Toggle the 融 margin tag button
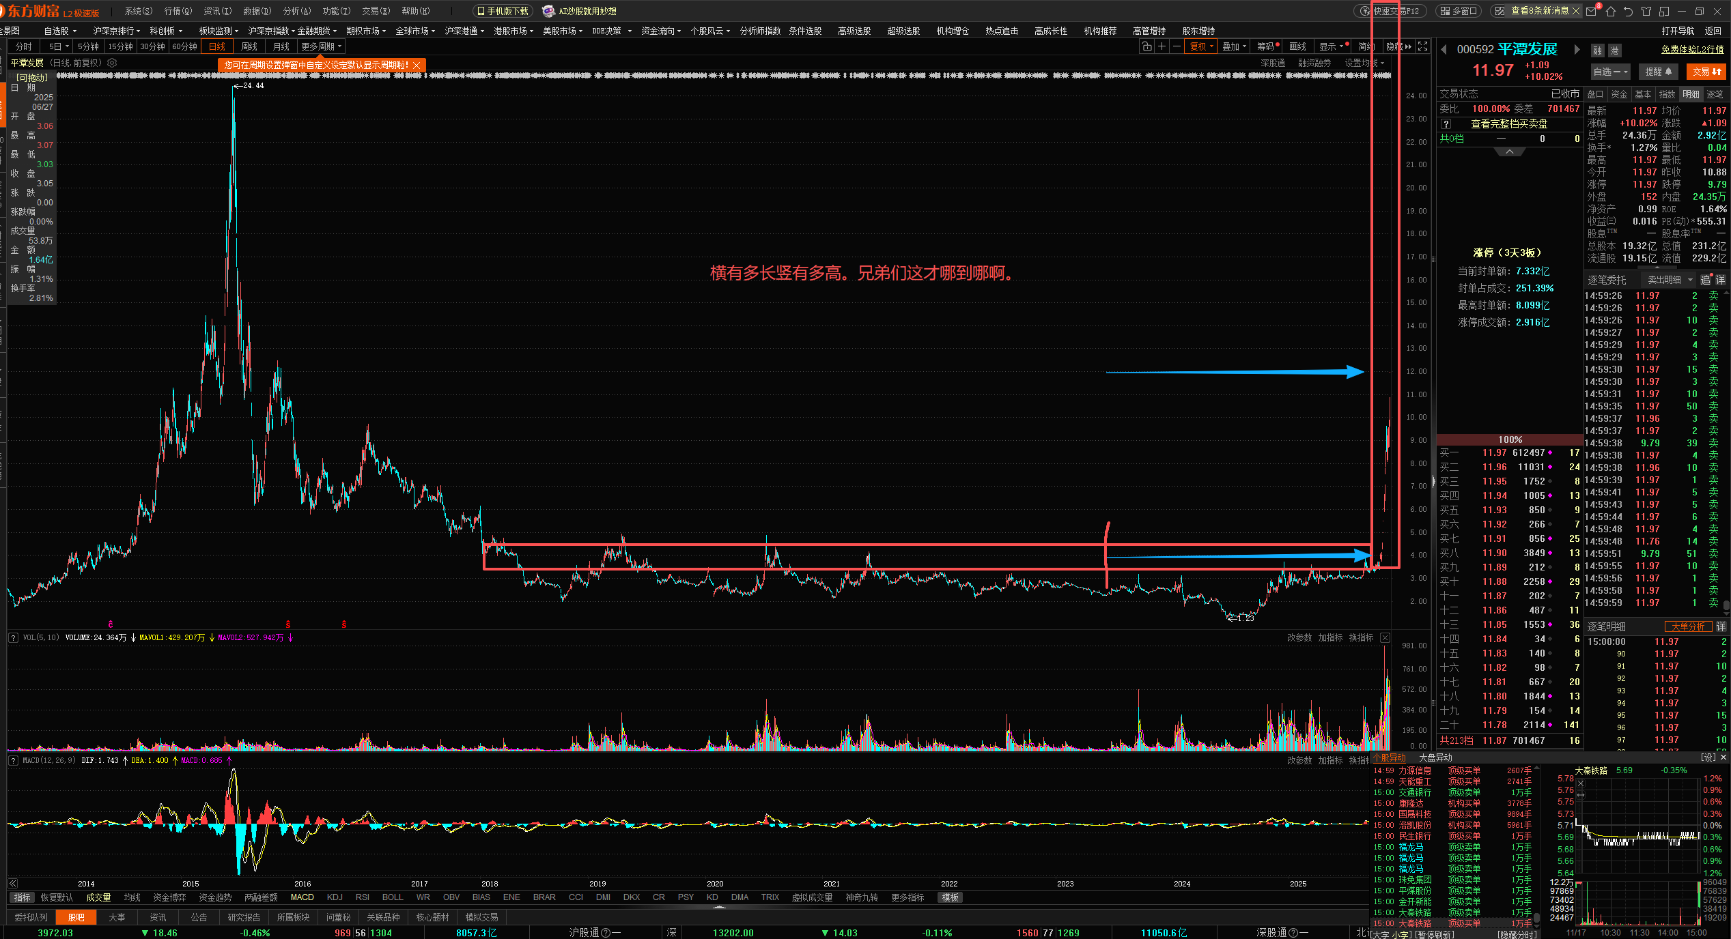Screen dimensions: 1731x939 [1597, 50]
